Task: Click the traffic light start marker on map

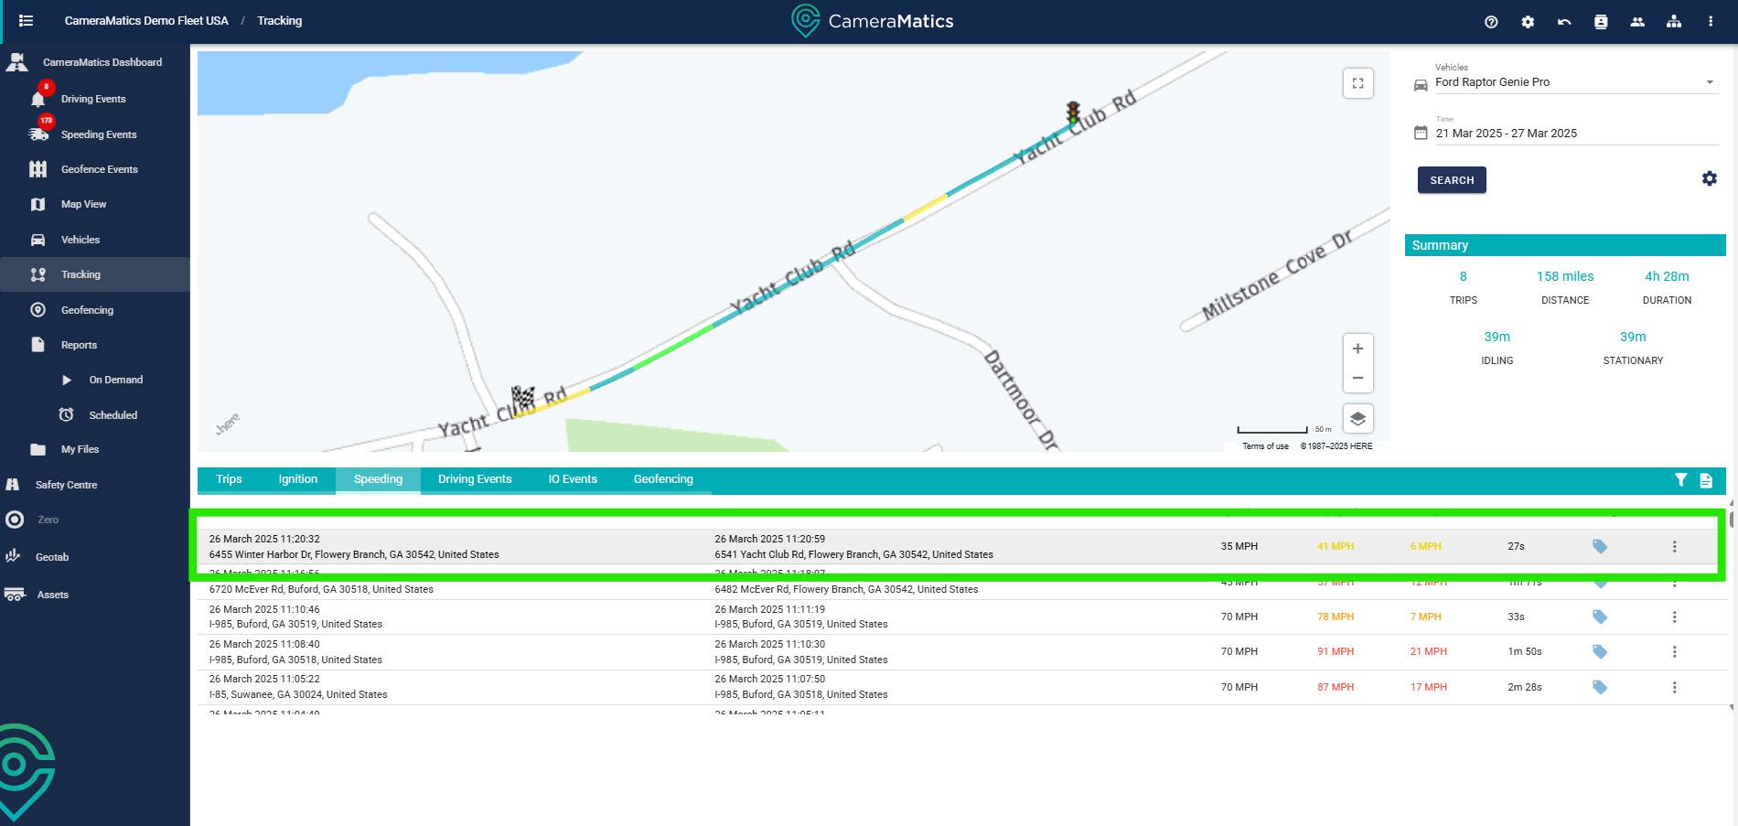Action: [x=1073, y=113]
